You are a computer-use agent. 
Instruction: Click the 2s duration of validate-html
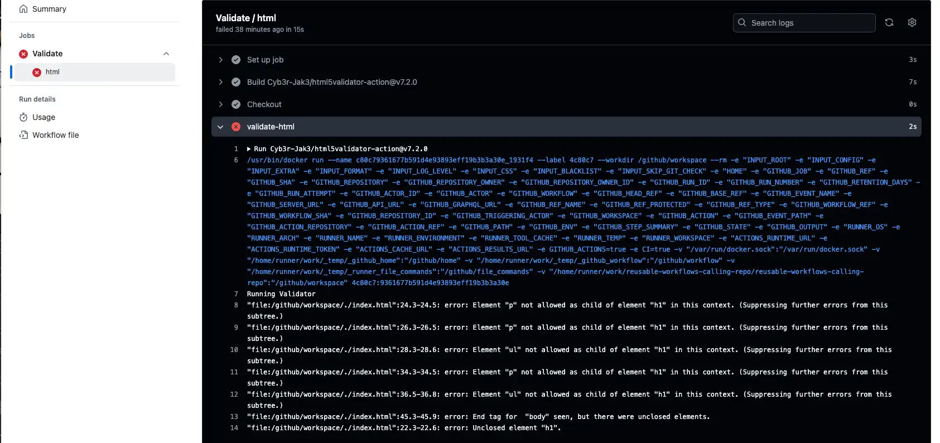(913, 127)
